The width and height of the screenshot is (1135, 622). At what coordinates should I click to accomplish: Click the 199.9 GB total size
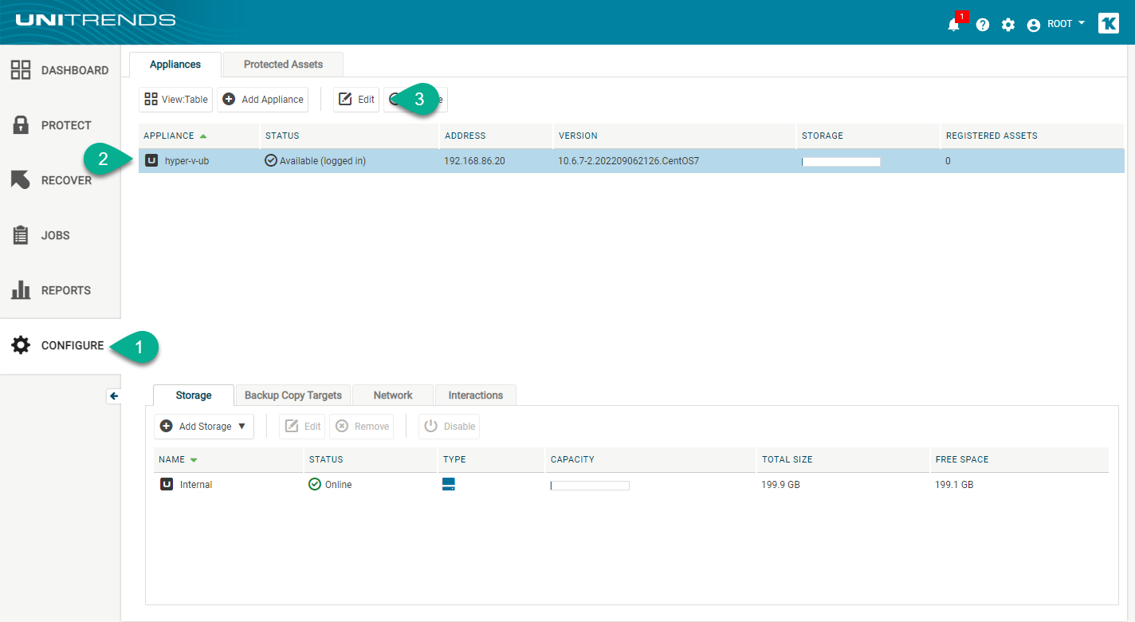tap(780, 485)
